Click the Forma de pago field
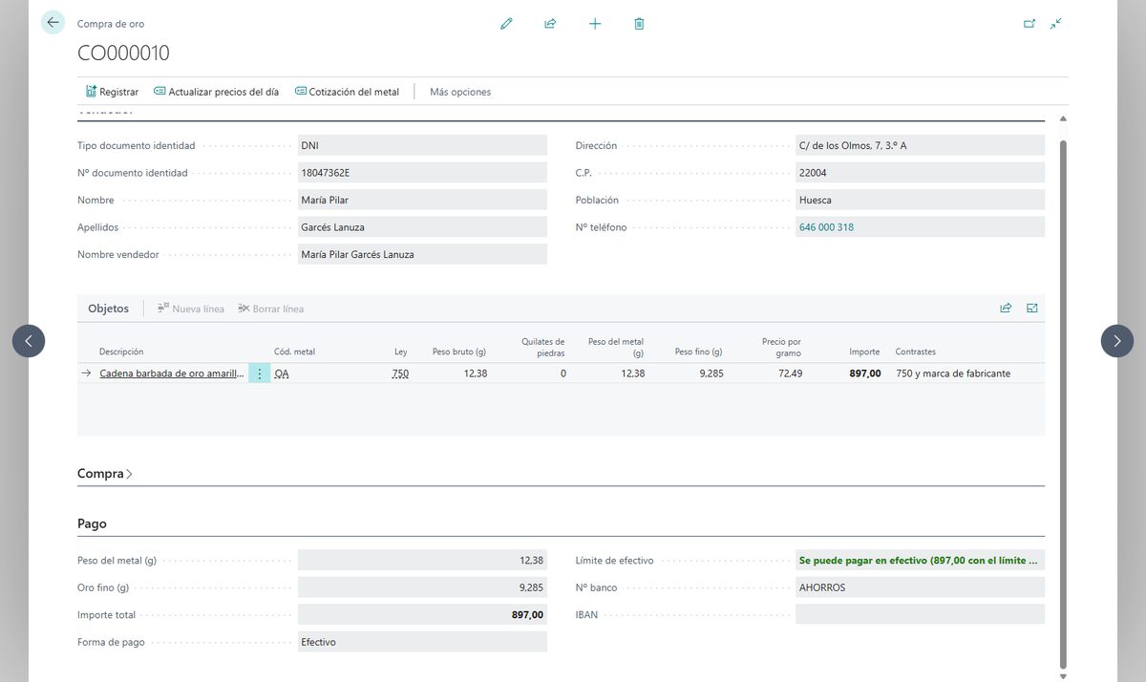Screen dimensions: 1146x682 [422, 642]
